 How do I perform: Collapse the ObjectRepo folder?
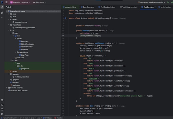click(x=9, y=25)
